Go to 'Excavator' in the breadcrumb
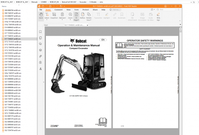Image resolution: width=199 pixels, height=135 pixels. click(x=83, y=2)
